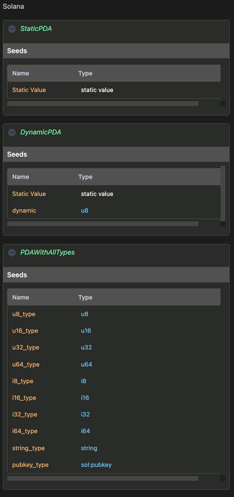Select the Static Value seed in StaticPDA
The height and width of the screenshot is (497, 234).
point(29,90)
